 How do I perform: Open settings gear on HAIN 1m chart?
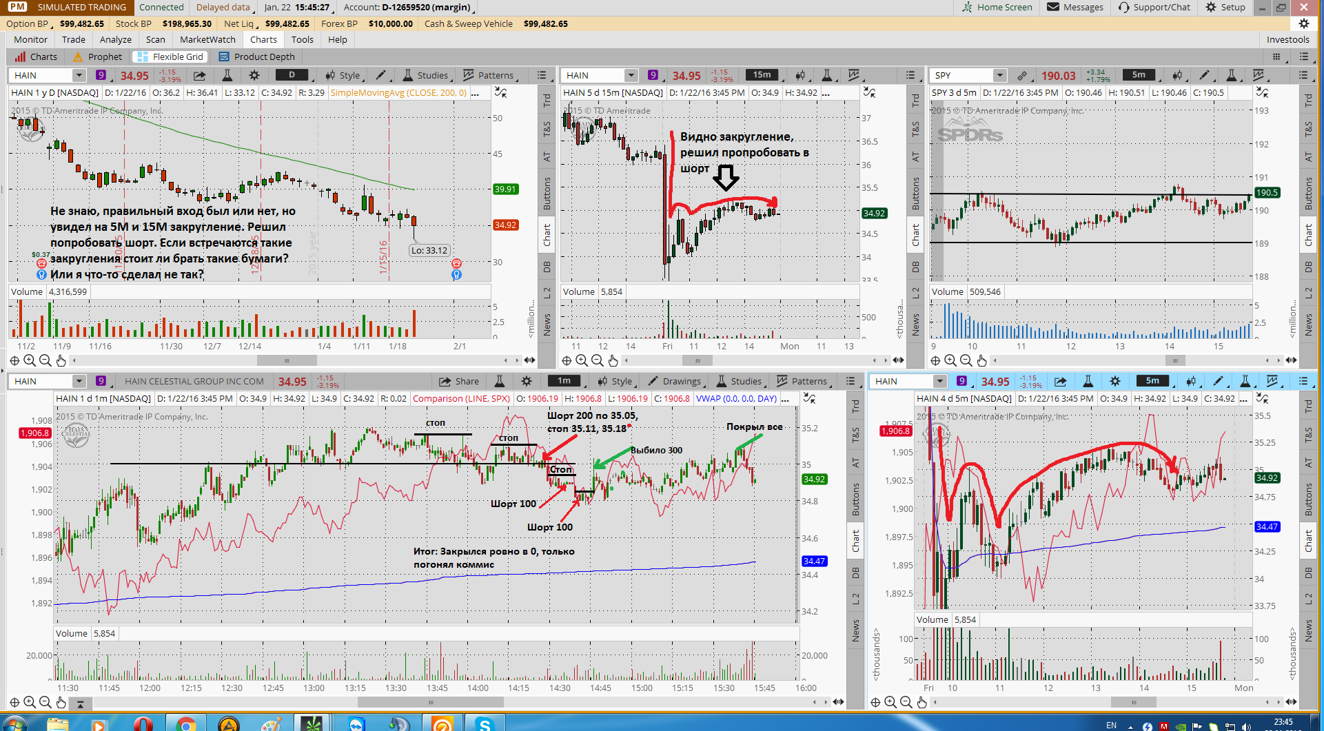click(527, 381)
